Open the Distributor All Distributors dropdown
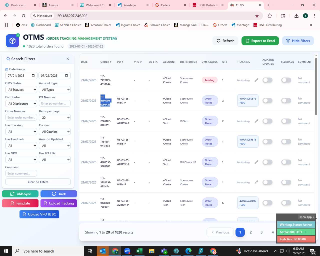 coord(21,103)
